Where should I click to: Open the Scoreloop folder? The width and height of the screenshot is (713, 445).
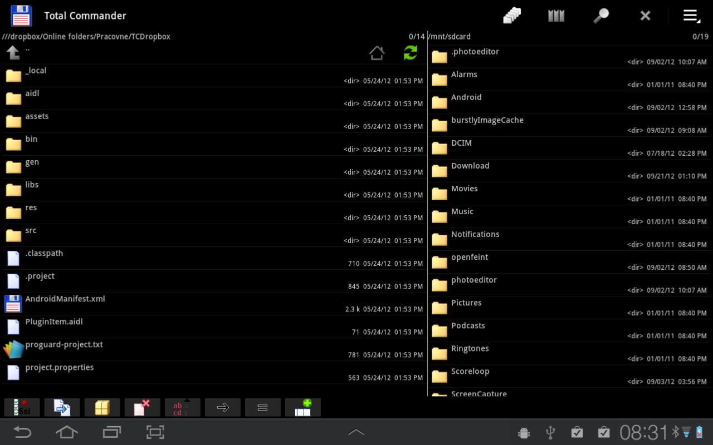tap(570, 376)
